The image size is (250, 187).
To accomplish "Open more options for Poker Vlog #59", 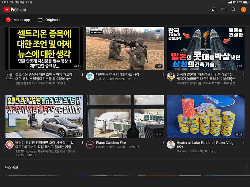I will [x=244, y=143].
